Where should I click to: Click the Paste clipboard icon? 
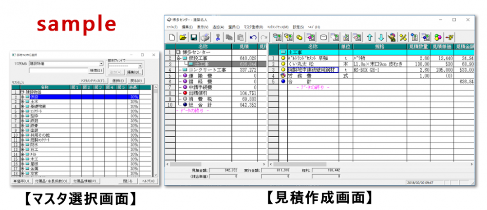[x=241, y=37]
